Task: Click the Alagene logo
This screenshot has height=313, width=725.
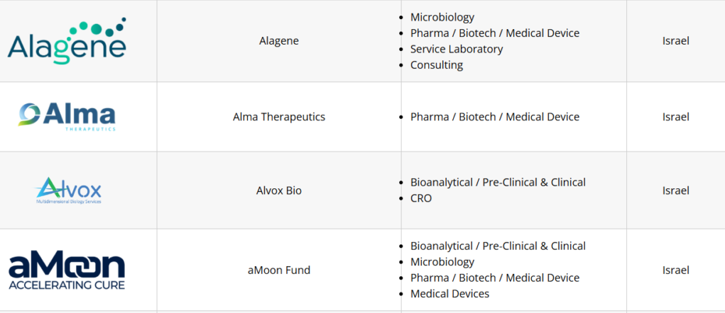Action: click(x=67, y=40)
